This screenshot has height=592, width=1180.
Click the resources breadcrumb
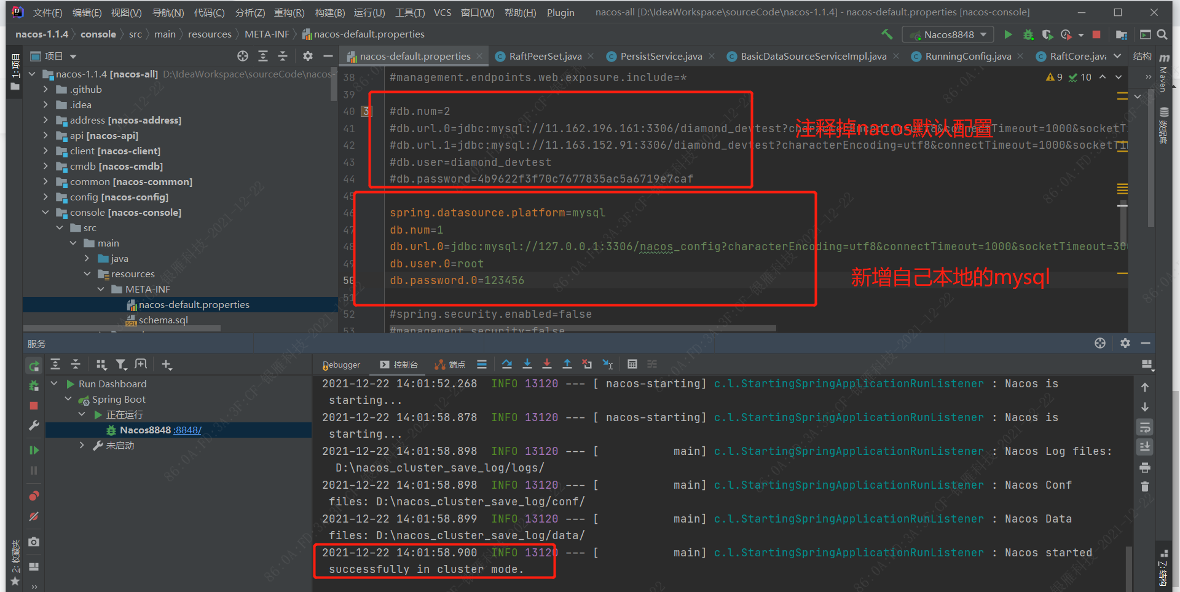point(210,34)
